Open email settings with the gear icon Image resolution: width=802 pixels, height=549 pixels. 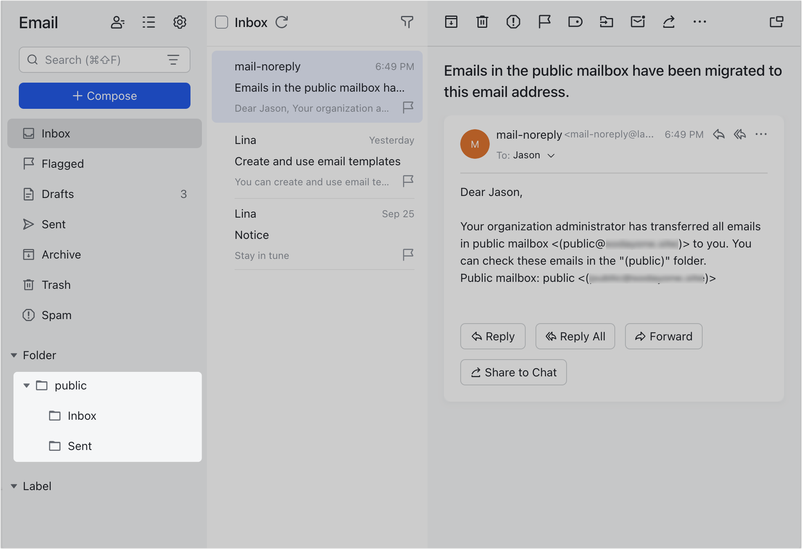click(x=179, y=22)
